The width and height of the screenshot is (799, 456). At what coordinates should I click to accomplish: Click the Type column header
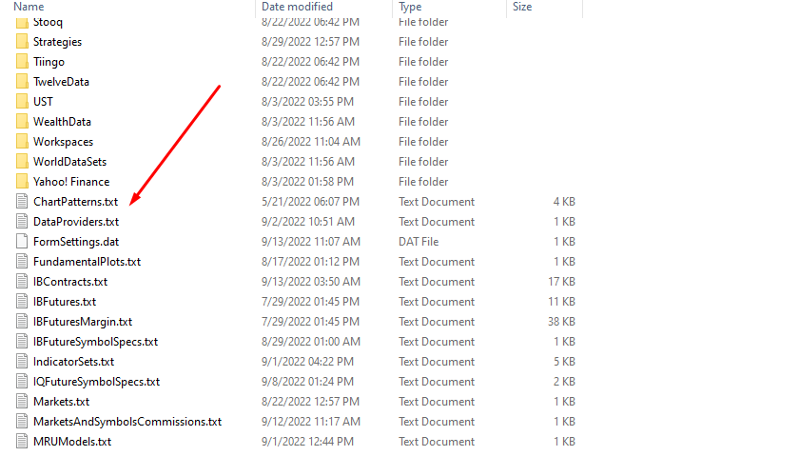(x=412, y=7)
